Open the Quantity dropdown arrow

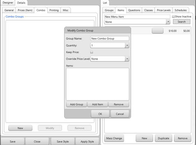click(127, 46)
